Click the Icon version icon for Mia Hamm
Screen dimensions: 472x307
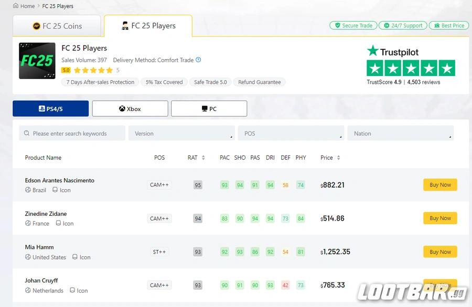[74, 257]
